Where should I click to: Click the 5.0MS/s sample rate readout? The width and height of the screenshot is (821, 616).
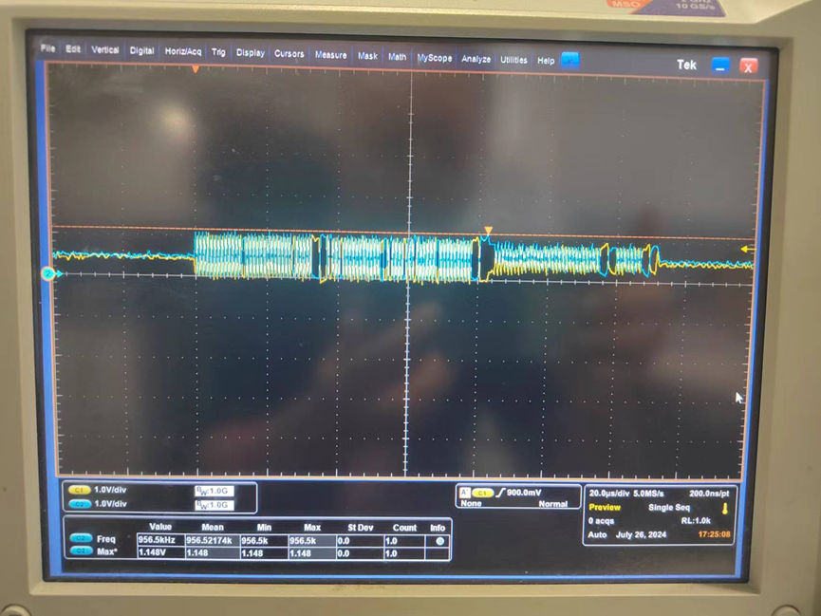tap(648, 494)
